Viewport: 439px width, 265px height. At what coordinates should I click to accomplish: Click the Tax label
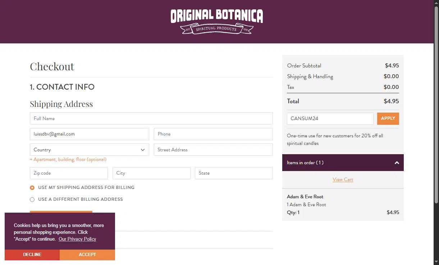pos(291,87)
